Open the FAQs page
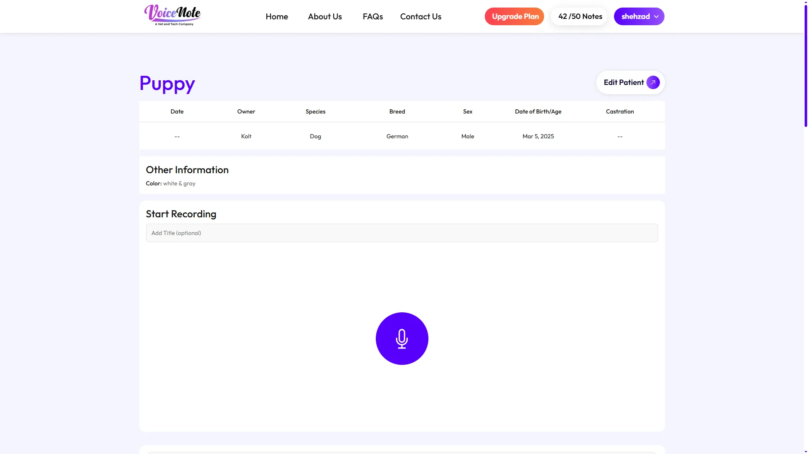808x454 pixels. tap(373, 16)
